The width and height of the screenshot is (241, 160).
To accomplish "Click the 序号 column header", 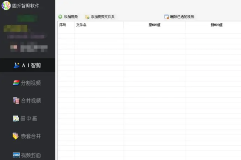I will [63, 25].
